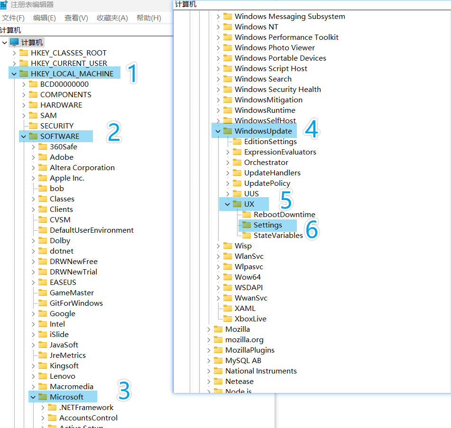This screenshot has width=451, height=428.
Task: Click the 360Safe folder icon
Action: coord(43,146)
